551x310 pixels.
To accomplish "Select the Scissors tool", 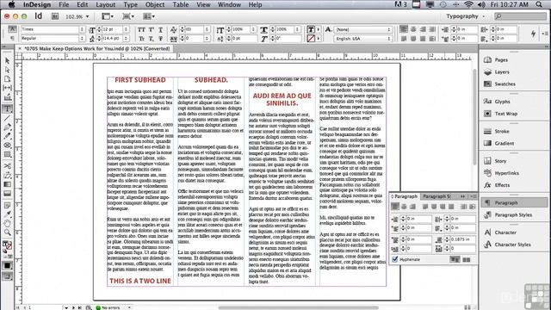I will point(8,166).
